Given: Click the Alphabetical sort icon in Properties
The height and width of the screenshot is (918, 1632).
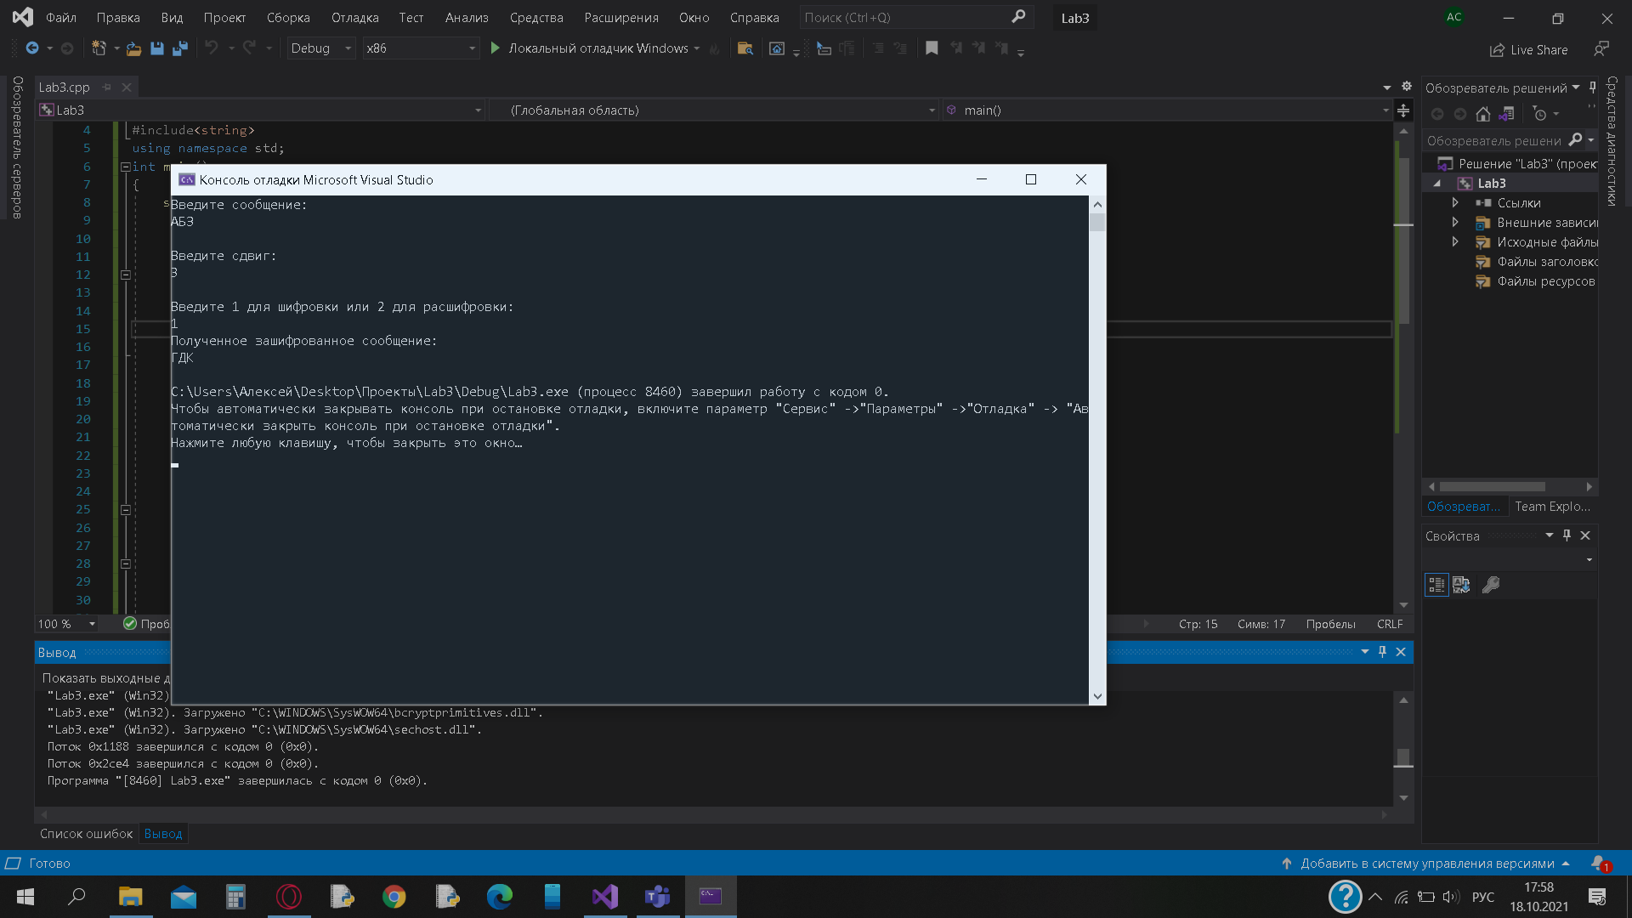Looking at the screenshot, I should 1462,585.
